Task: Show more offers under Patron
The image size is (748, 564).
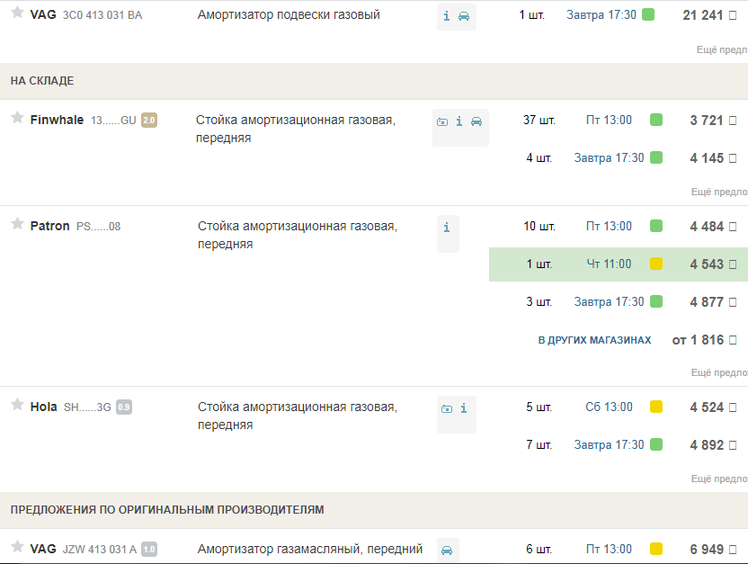Action: [x=719, y=372]
